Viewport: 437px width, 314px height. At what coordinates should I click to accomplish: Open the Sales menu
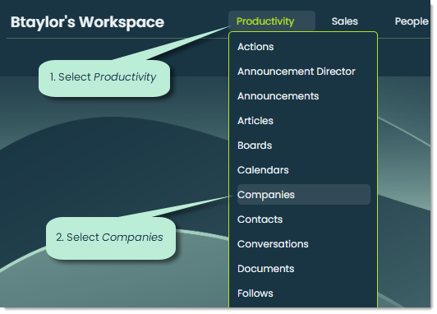344,21
